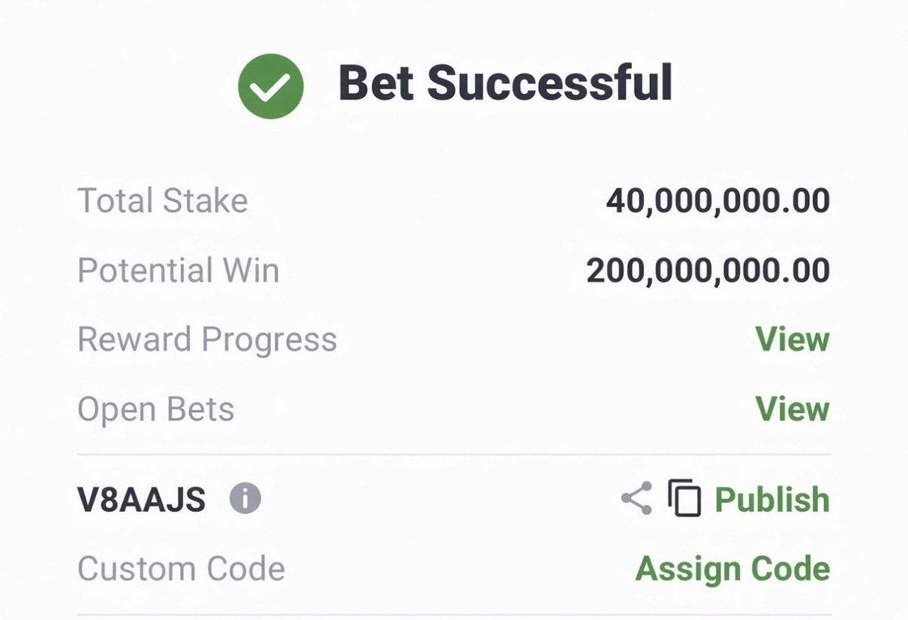This screenshot has width=908, height=620.
Task: Share the booking code via share icon
Action: click(x=636, y=499)
